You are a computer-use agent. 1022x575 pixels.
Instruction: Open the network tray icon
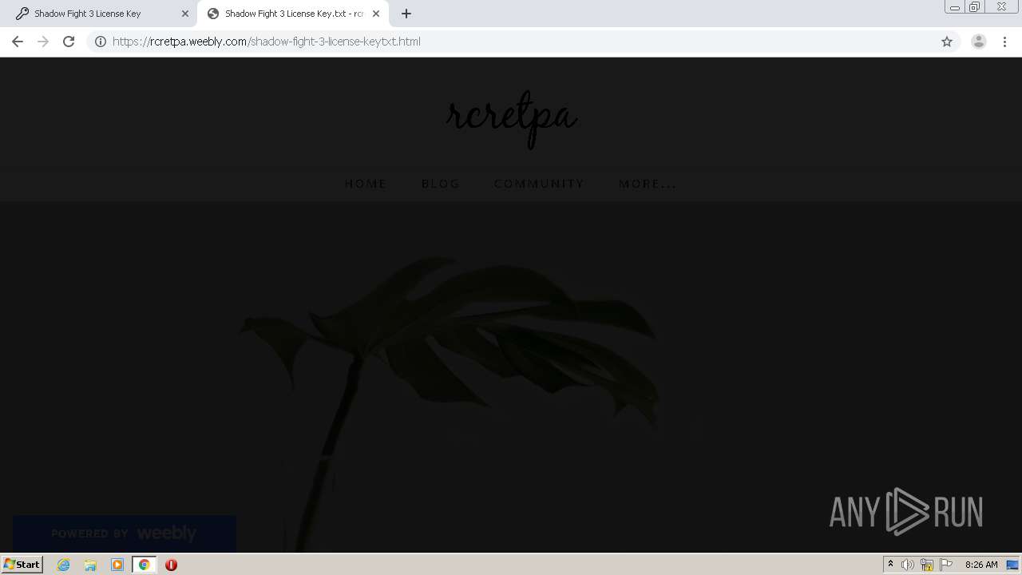point(927,565)
